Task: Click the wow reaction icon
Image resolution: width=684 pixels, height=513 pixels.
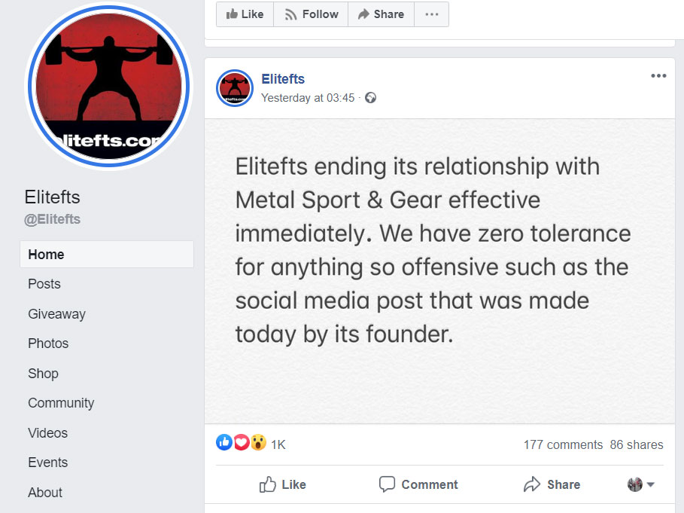Action: 258,444
